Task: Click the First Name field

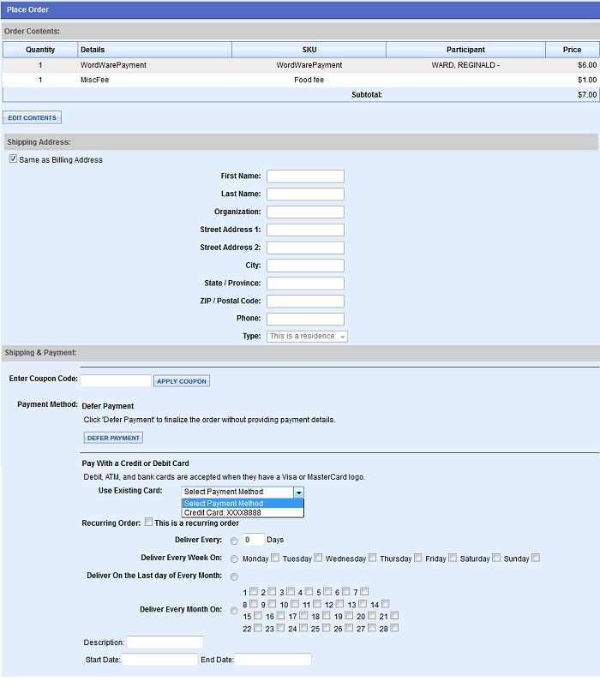Action: pos(305,176)
